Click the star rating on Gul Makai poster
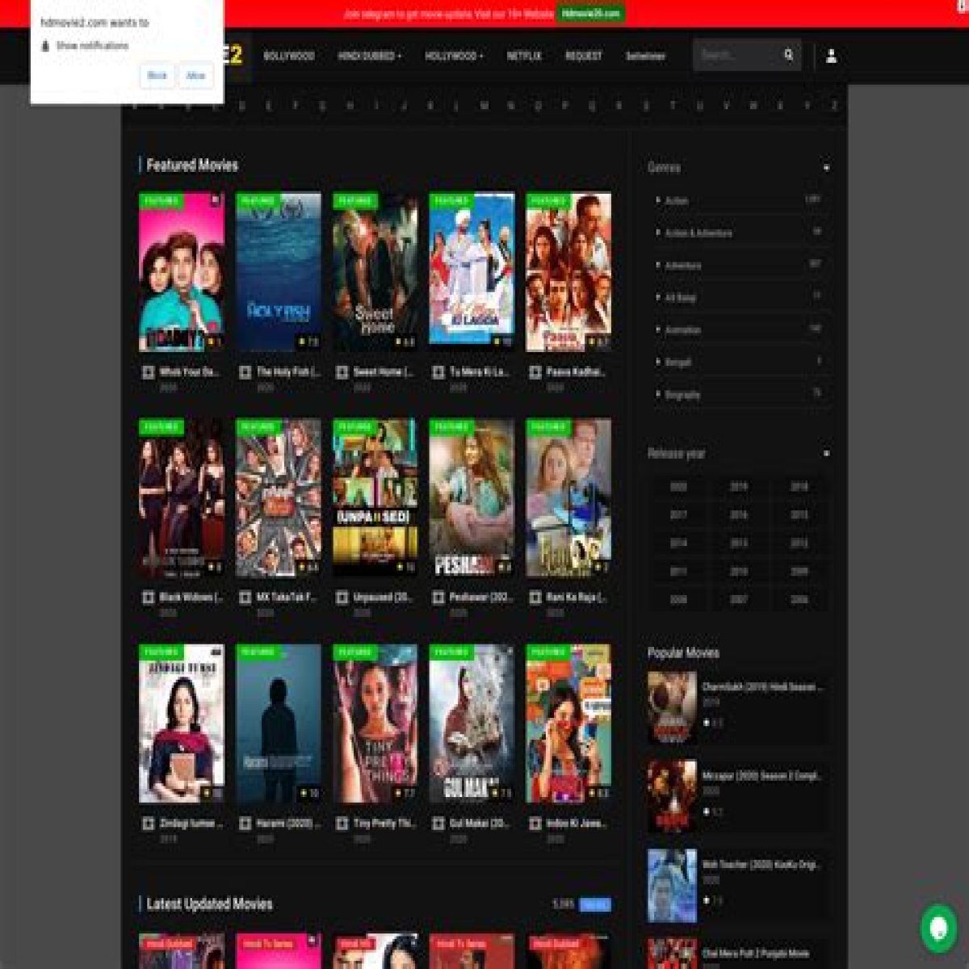 point(501,794)
